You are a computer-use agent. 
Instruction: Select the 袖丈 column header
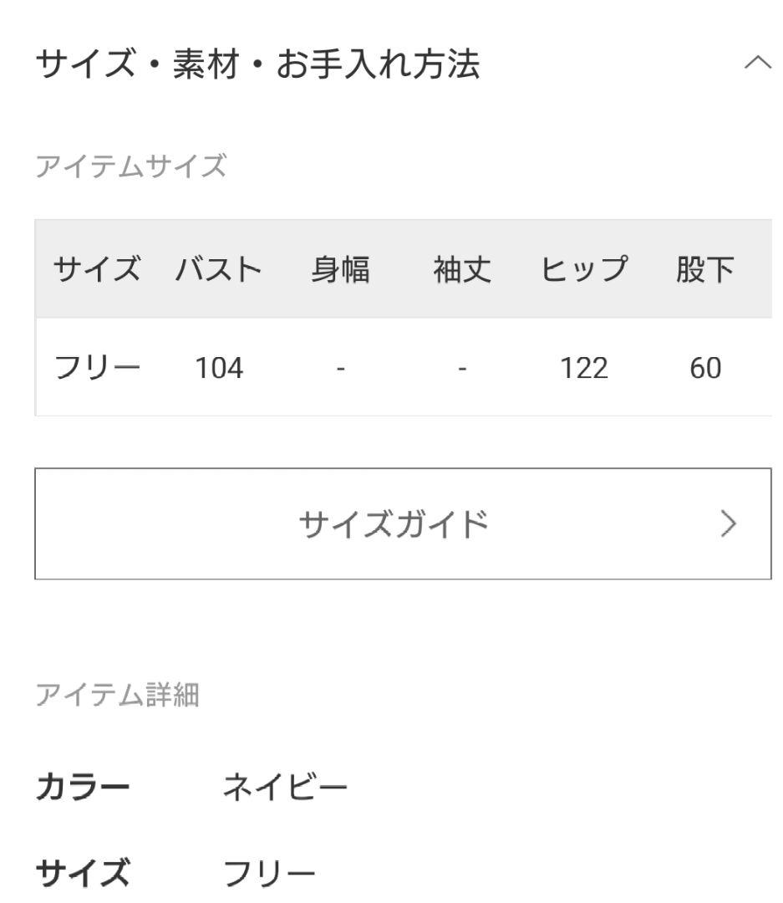[462, 269]
